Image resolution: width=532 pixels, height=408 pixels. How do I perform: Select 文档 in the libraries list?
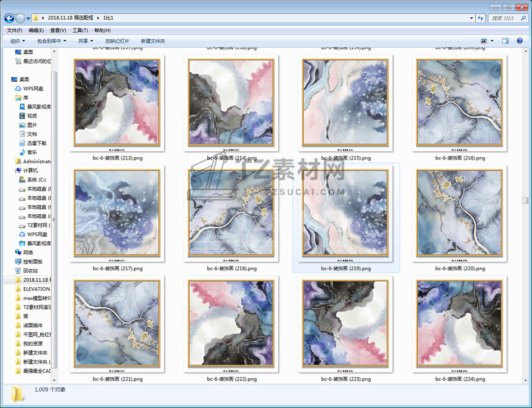[28, 134]
